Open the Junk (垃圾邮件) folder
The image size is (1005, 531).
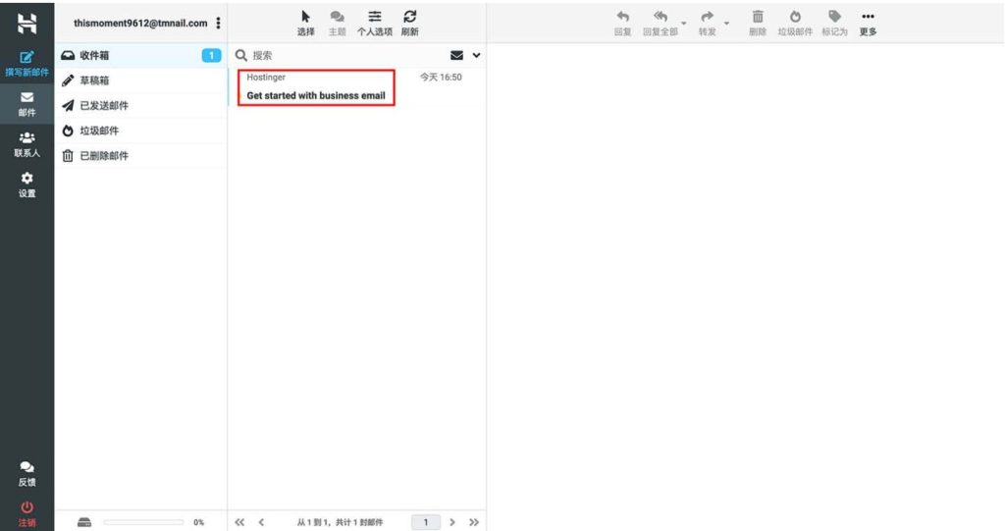click(x=141, y=131)
